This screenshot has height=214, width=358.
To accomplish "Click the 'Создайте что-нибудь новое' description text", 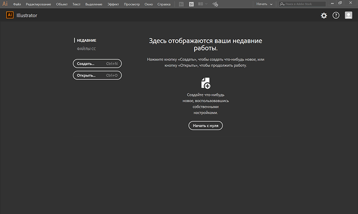I will [205, 104].
